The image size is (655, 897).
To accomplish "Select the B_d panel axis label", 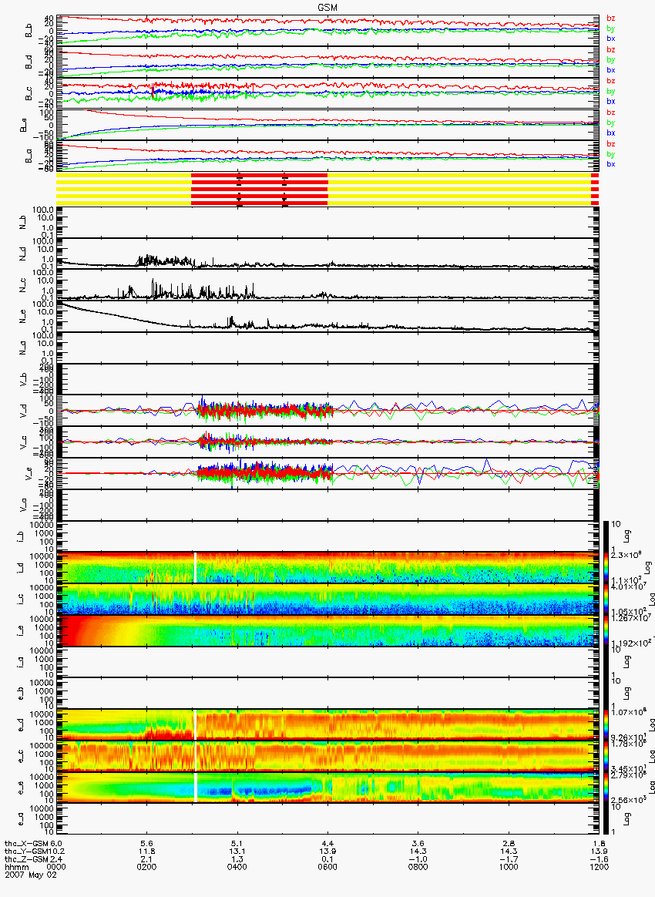I will (x=29, y=63).
